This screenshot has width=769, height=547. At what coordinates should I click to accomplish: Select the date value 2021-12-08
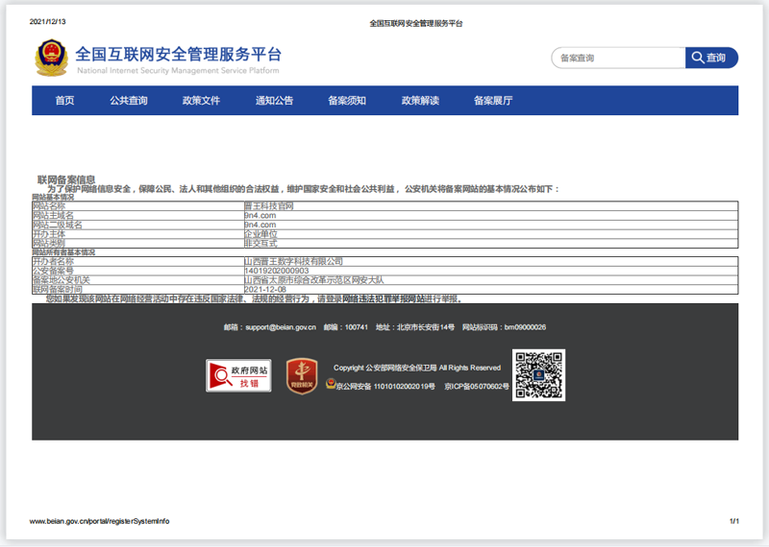[265, 290]
